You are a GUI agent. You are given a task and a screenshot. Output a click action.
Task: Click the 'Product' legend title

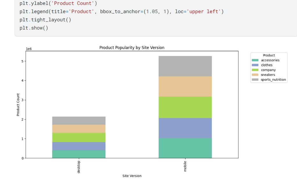[x=269, y=55]
